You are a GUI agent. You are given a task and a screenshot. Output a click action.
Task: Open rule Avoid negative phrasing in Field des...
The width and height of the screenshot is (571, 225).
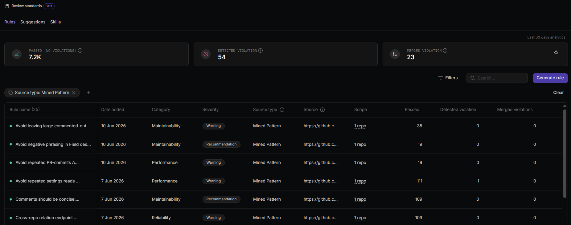tap(53, 144)
